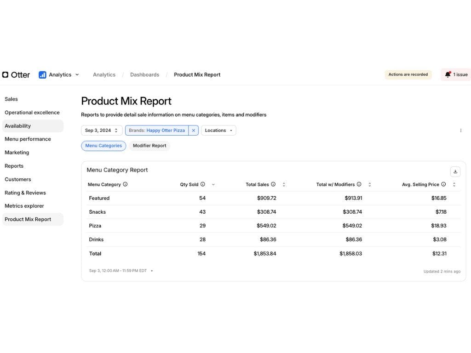Show info icon for Menu Category
The height and width of the screenshot is (353, 471).
click(125, 184)
